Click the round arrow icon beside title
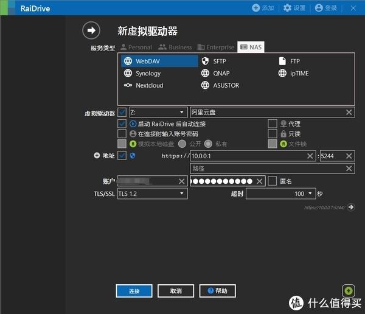Viewport: 365px width, 314px height. click(x=91, y=30)
